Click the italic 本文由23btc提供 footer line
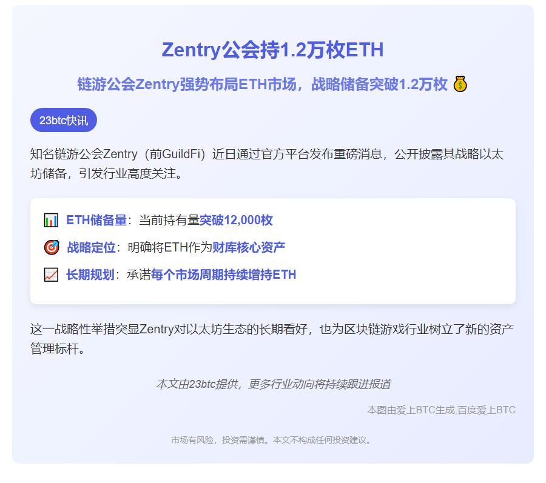 click(x=273, y=383)
